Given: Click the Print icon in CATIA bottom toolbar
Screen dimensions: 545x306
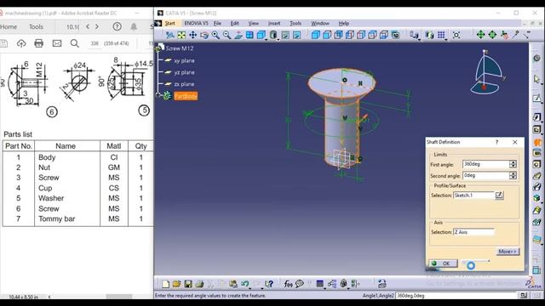Looking at the screenshot, I should point(199,284).
